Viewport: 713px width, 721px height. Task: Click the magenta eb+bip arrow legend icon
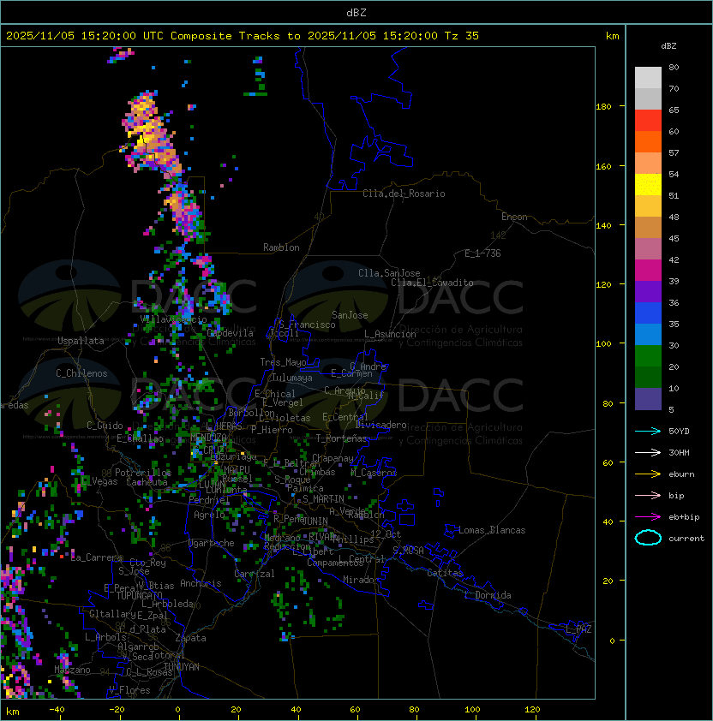(648, 517)
